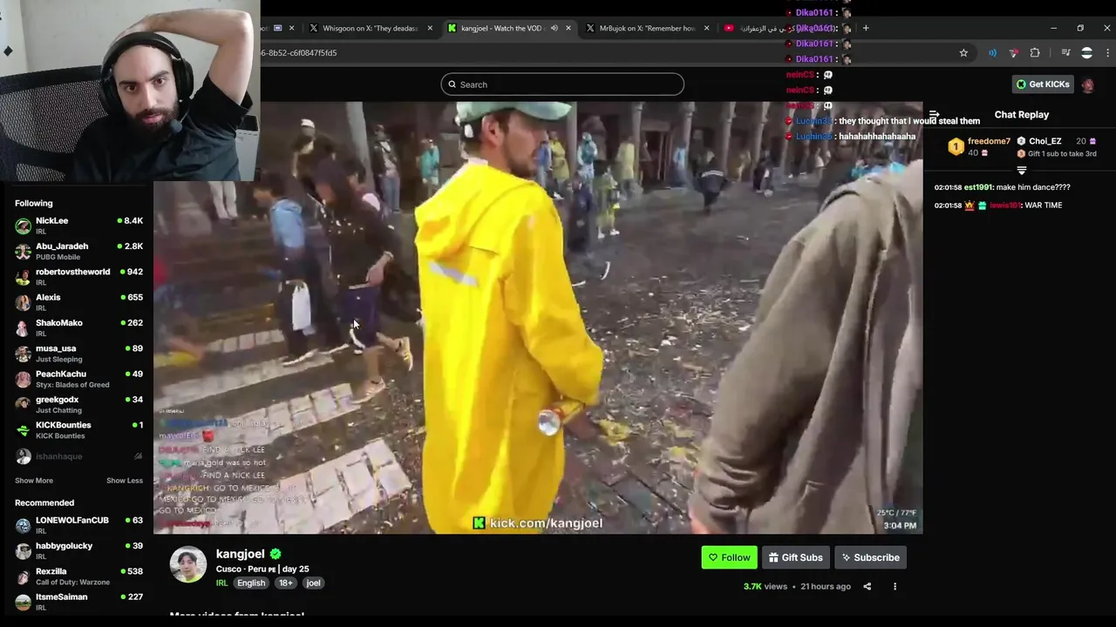This screenshot has height=627, width=1116.
Task: Click 'Cusco · Peru | day 25' stream title
Action: (262, 569)
